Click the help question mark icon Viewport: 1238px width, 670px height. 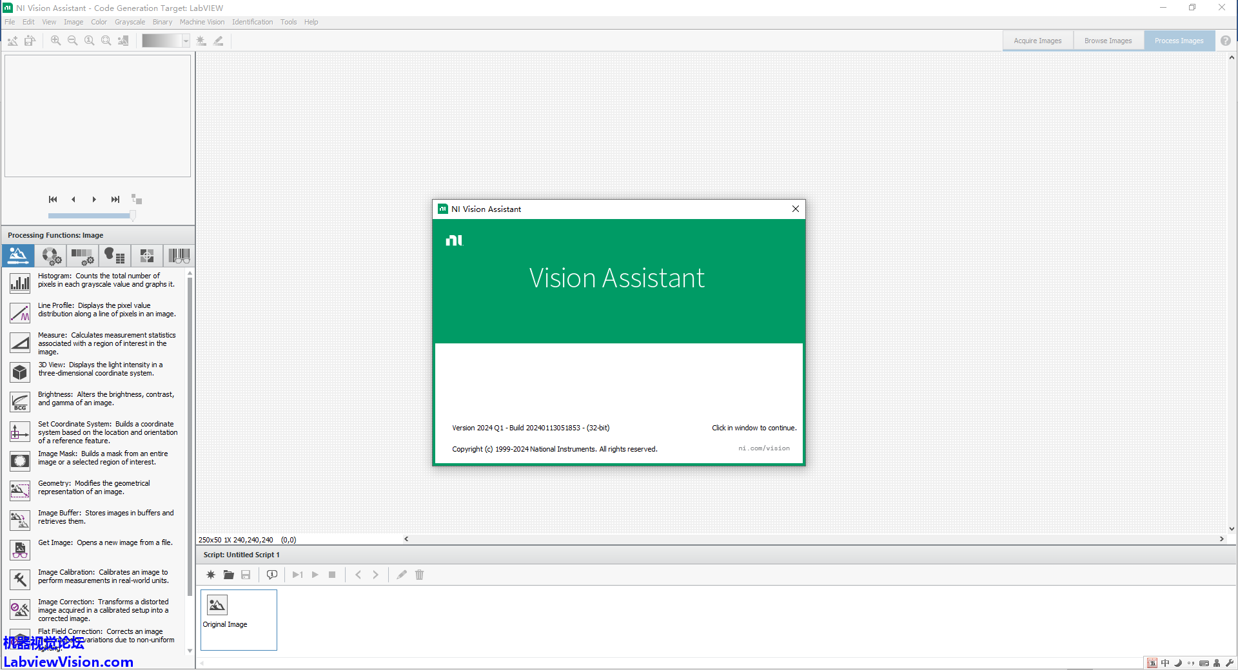(1226, 41)
